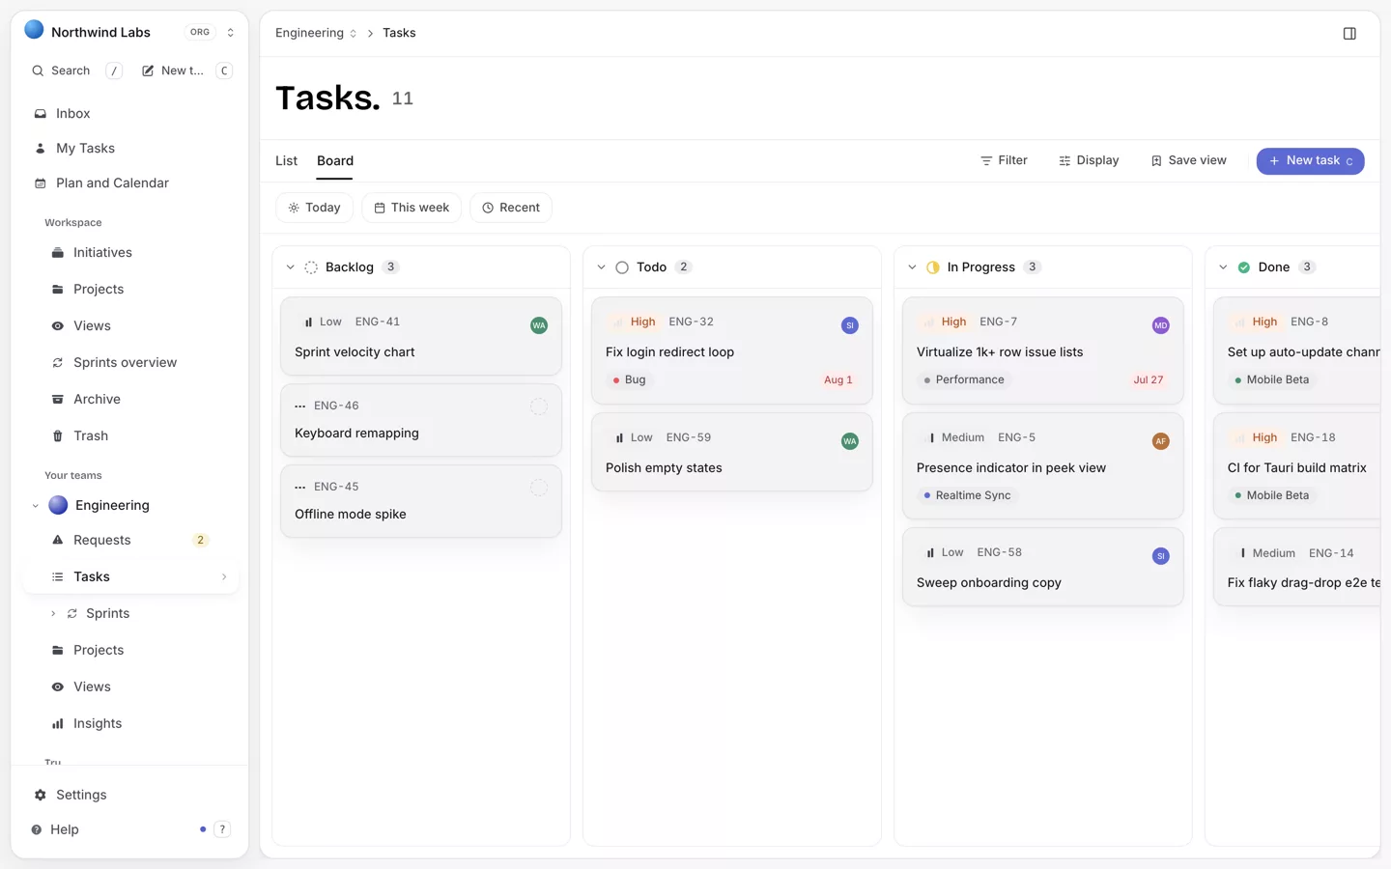Click the Bug label on ENG-32
The image size is (1391, 869).
(629, 380)
